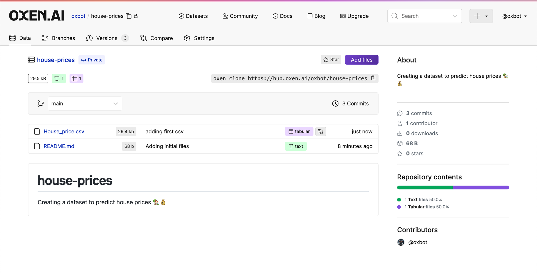The width and height of the screenshot is (537, 273).
Task: Open the House_price.csv file
Action: point(64,131)
